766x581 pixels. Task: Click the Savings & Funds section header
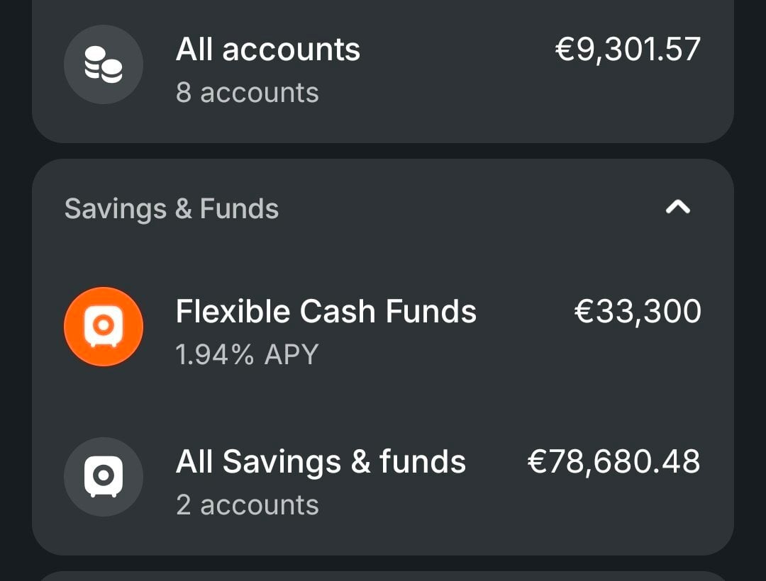tap(172, 209)
